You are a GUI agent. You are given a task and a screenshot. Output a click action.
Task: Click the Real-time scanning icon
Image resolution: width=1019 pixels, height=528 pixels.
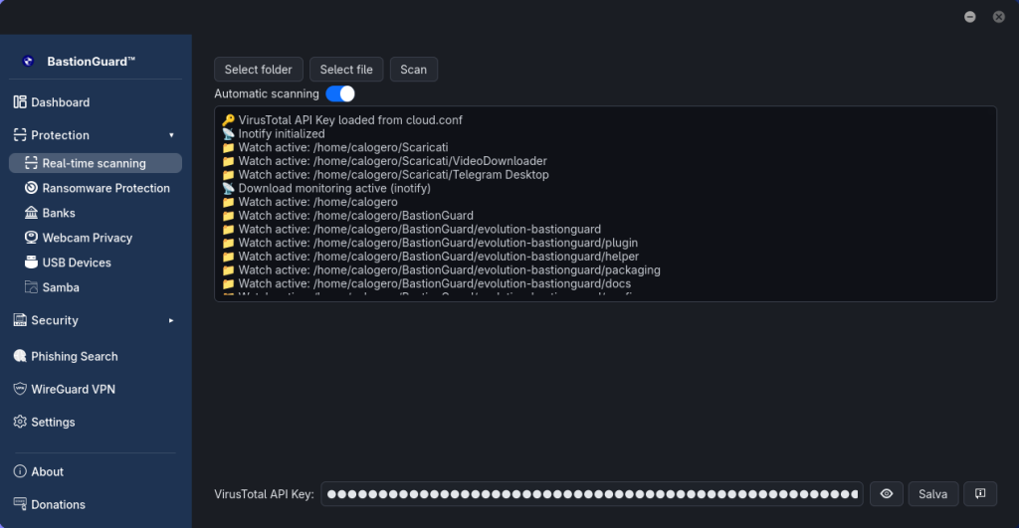tap(31, 163)
